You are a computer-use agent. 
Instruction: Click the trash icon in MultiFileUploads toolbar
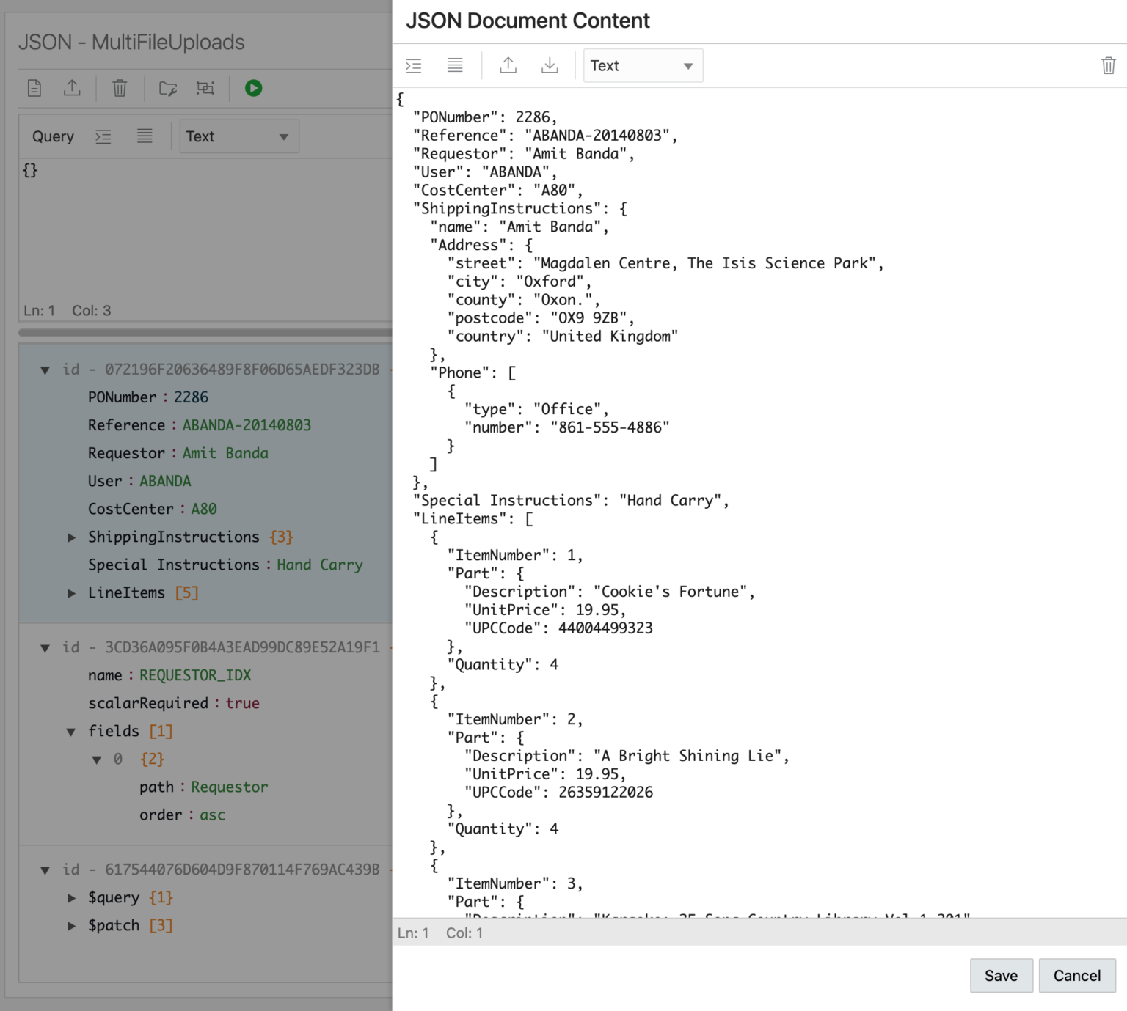[120, 88]
